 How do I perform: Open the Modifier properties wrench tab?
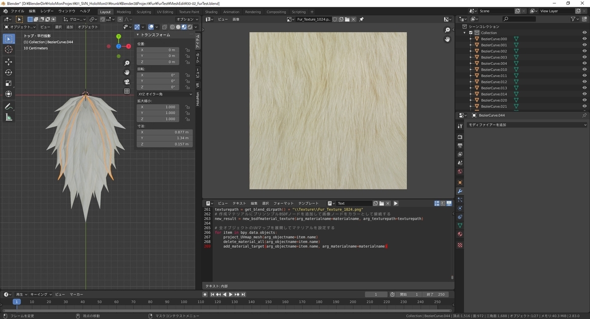coord(460,190)
